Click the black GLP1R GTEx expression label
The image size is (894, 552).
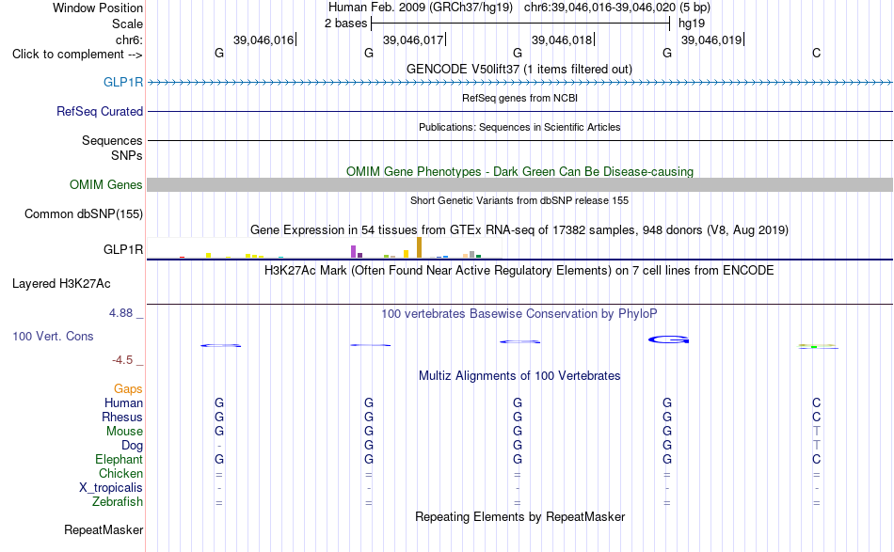123,249
